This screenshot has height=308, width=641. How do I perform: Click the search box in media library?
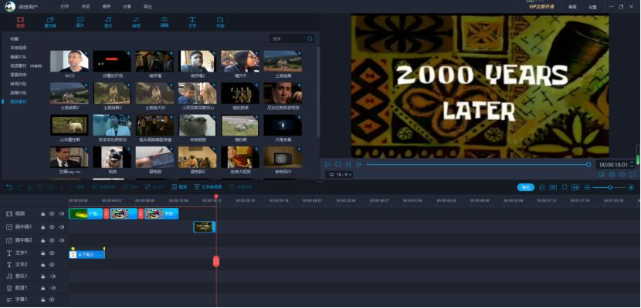(292, 38)
